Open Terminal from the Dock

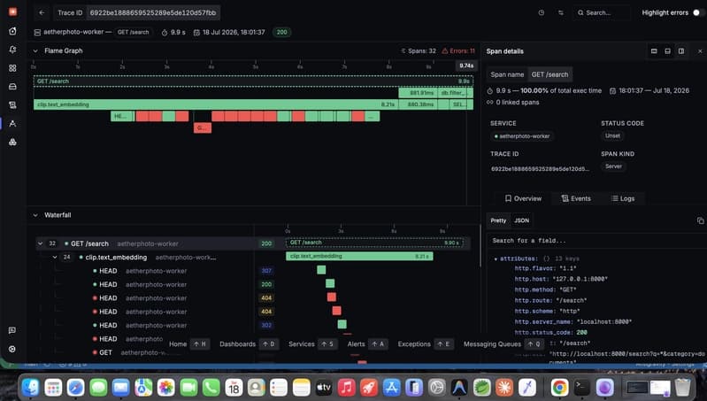(581, 387)
